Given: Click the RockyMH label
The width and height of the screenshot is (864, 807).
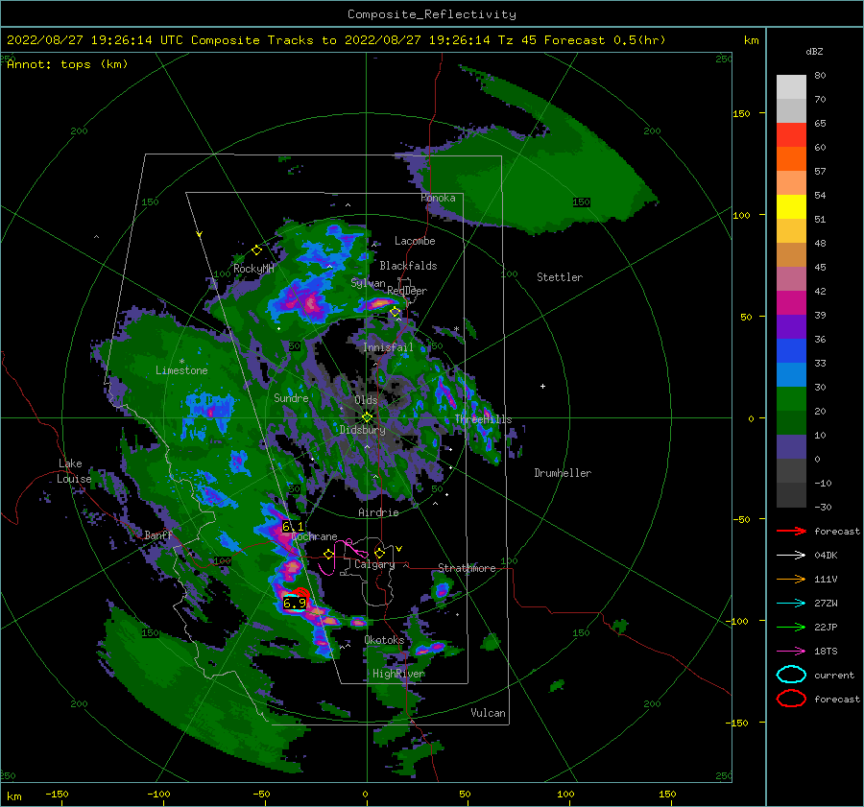Looking at the screenshot, I should tap(253, 269).
